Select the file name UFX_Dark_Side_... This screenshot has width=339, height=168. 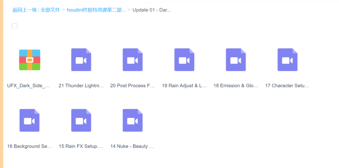[29, 86]
